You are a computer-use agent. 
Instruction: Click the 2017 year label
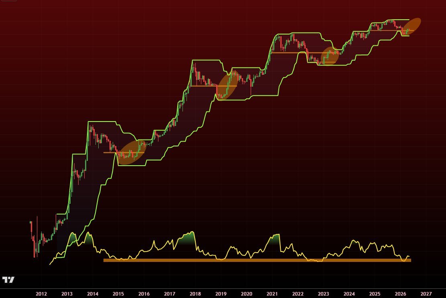coord(170,294)
